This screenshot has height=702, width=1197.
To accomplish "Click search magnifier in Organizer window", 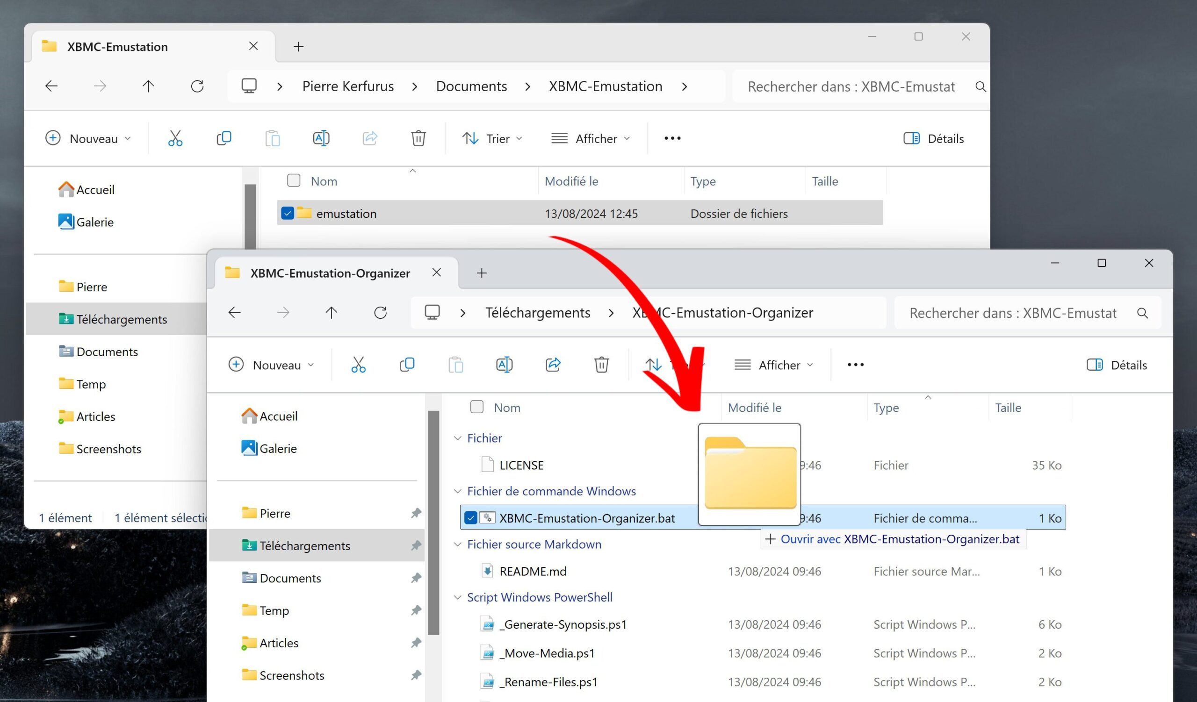I will tap(1142, 313).
